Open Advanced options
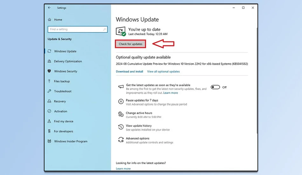 coord(138,138)
